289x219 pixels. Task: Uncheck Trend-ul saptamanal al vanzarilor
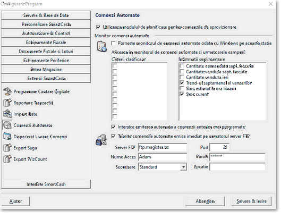tap(182, 83)
